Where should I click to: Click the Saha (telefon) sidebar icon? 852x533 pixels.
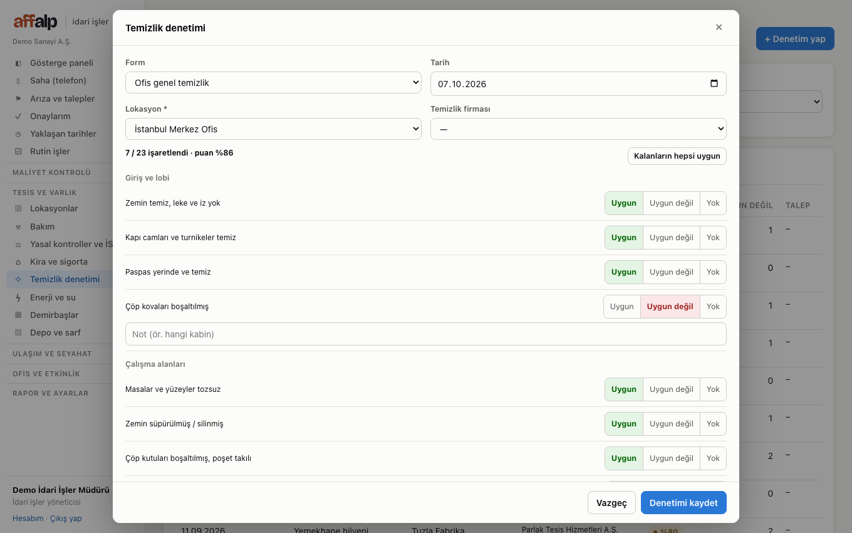(x=18, y=81)
